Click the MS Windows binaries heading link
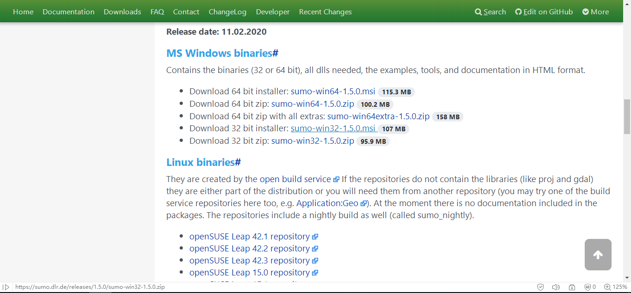The height and width of the screenshot is (293, 631). (x=219, y=53)
